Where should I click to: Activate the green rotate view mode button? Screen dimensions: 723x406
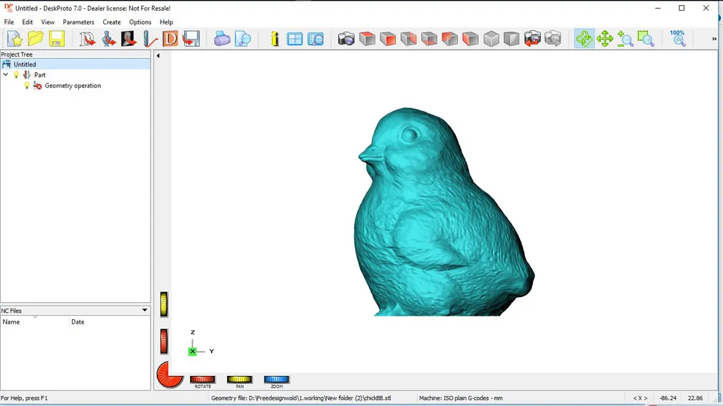(x=584, y=39)
